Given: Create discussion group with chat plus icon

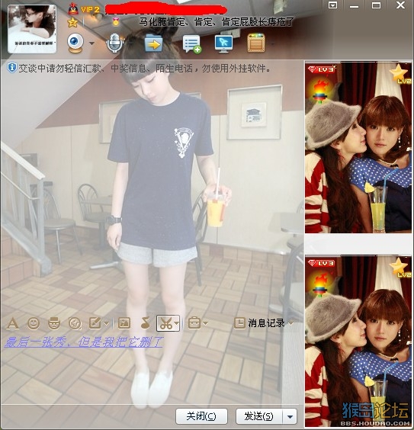Looking at the screenshot, I should click(x=192, y=44).
